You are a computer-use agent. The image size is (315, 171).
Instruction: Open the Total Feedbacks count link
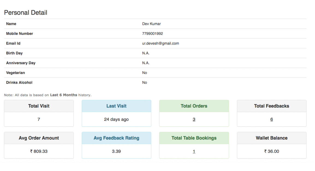pos(272,119)
